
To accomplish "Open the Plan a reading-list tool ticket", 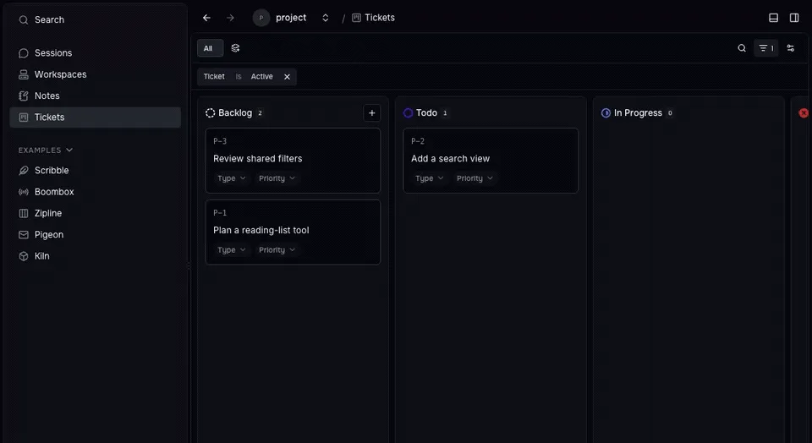I will [x=294, y=232].
